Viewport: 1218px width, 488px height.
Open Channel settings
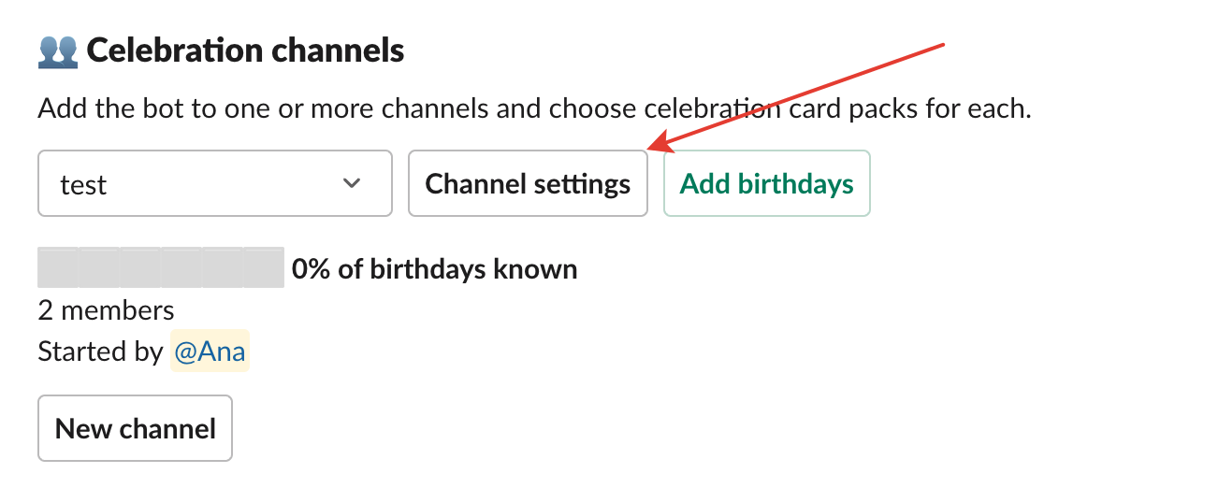click(x=528, y=183)
